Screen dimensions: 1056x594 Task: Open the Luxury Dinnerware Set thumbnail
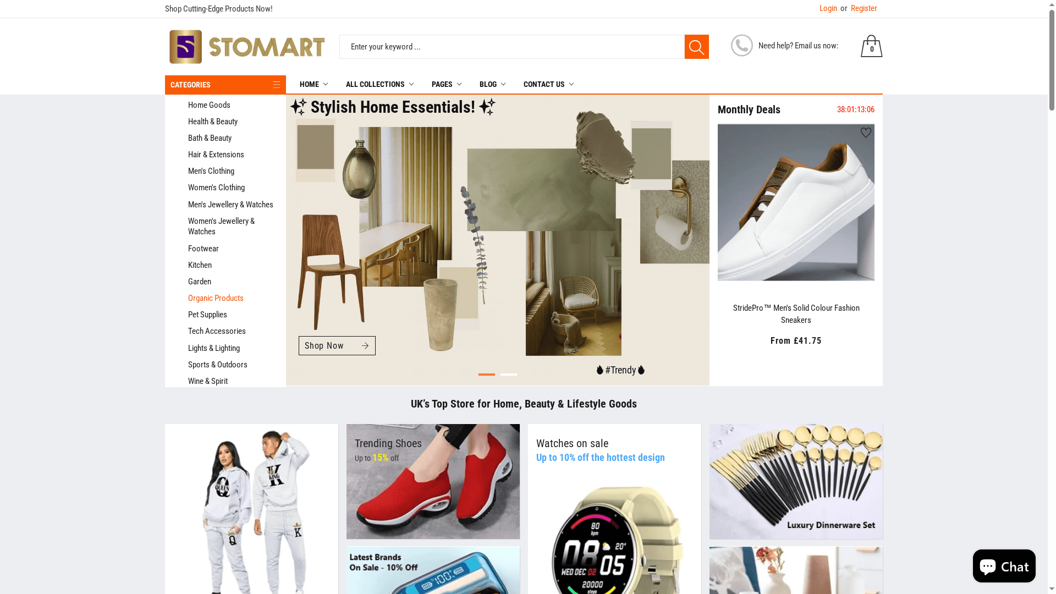[796, 481]
